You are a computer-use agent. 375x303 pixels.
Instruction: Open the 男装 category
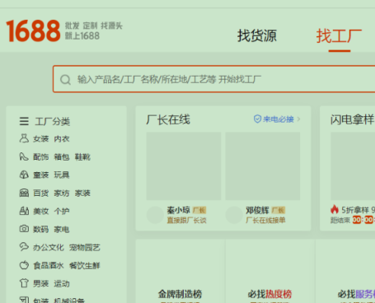tap(41, 283)
